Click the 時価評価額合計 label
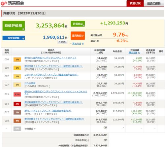This screenshot has height=147, width=165. tap(81, 135)
